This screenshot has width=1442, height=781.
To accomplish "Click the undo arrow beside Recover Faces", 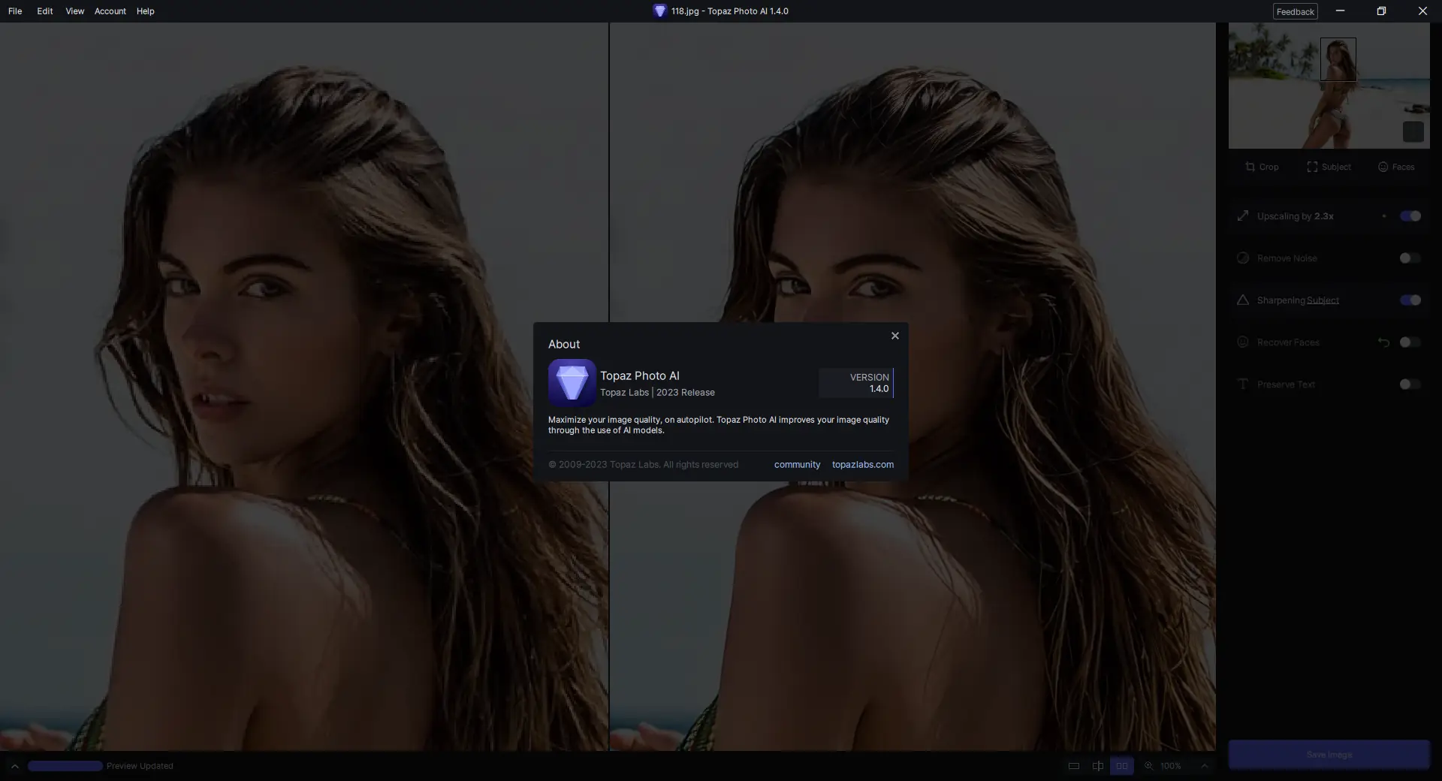I will pos(1383,342).
